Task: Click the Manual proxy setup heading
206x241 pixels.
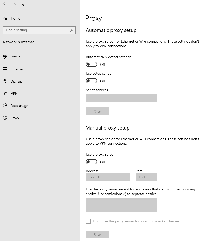Action: 108,128
